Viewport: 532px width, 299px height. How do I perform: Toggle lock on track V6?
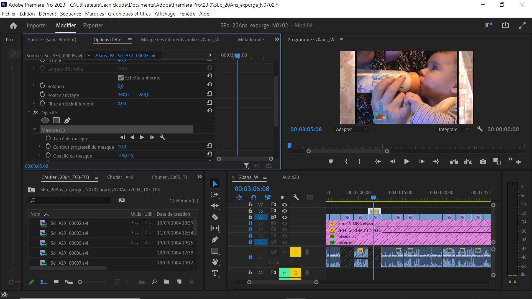coord(250,211)
